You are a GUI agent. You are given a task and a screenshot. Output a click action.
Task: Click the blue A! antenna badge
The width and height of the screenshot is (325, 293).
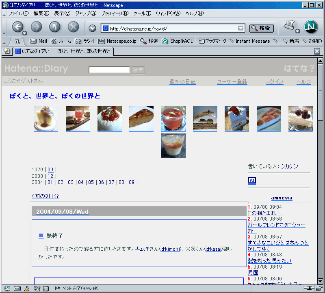252,180
